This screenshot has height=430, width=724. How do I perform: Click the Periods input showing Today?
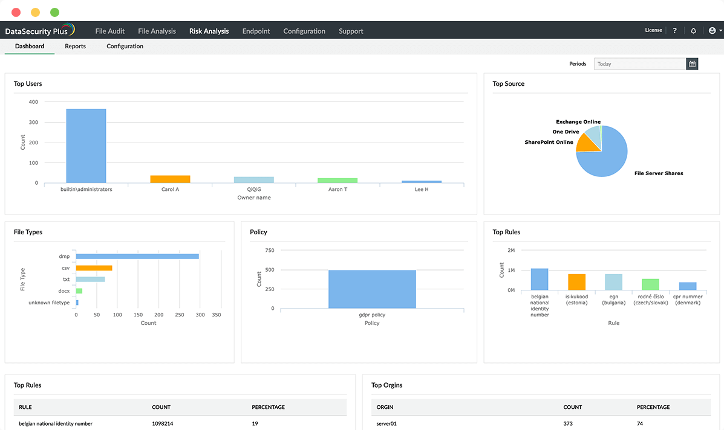coord(640,63)
